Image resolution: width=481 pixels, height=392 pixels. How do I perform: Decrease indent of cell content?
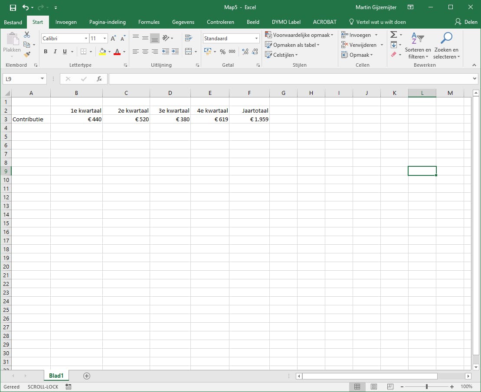pos(165,52)
